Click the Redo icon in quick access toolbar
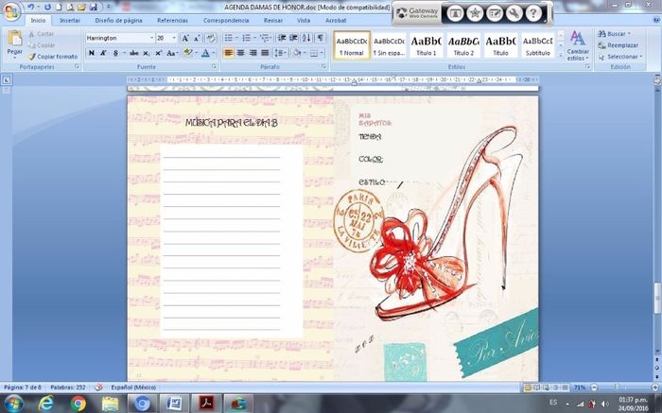This screenshot has height=413, width=662. coord(47,8)
